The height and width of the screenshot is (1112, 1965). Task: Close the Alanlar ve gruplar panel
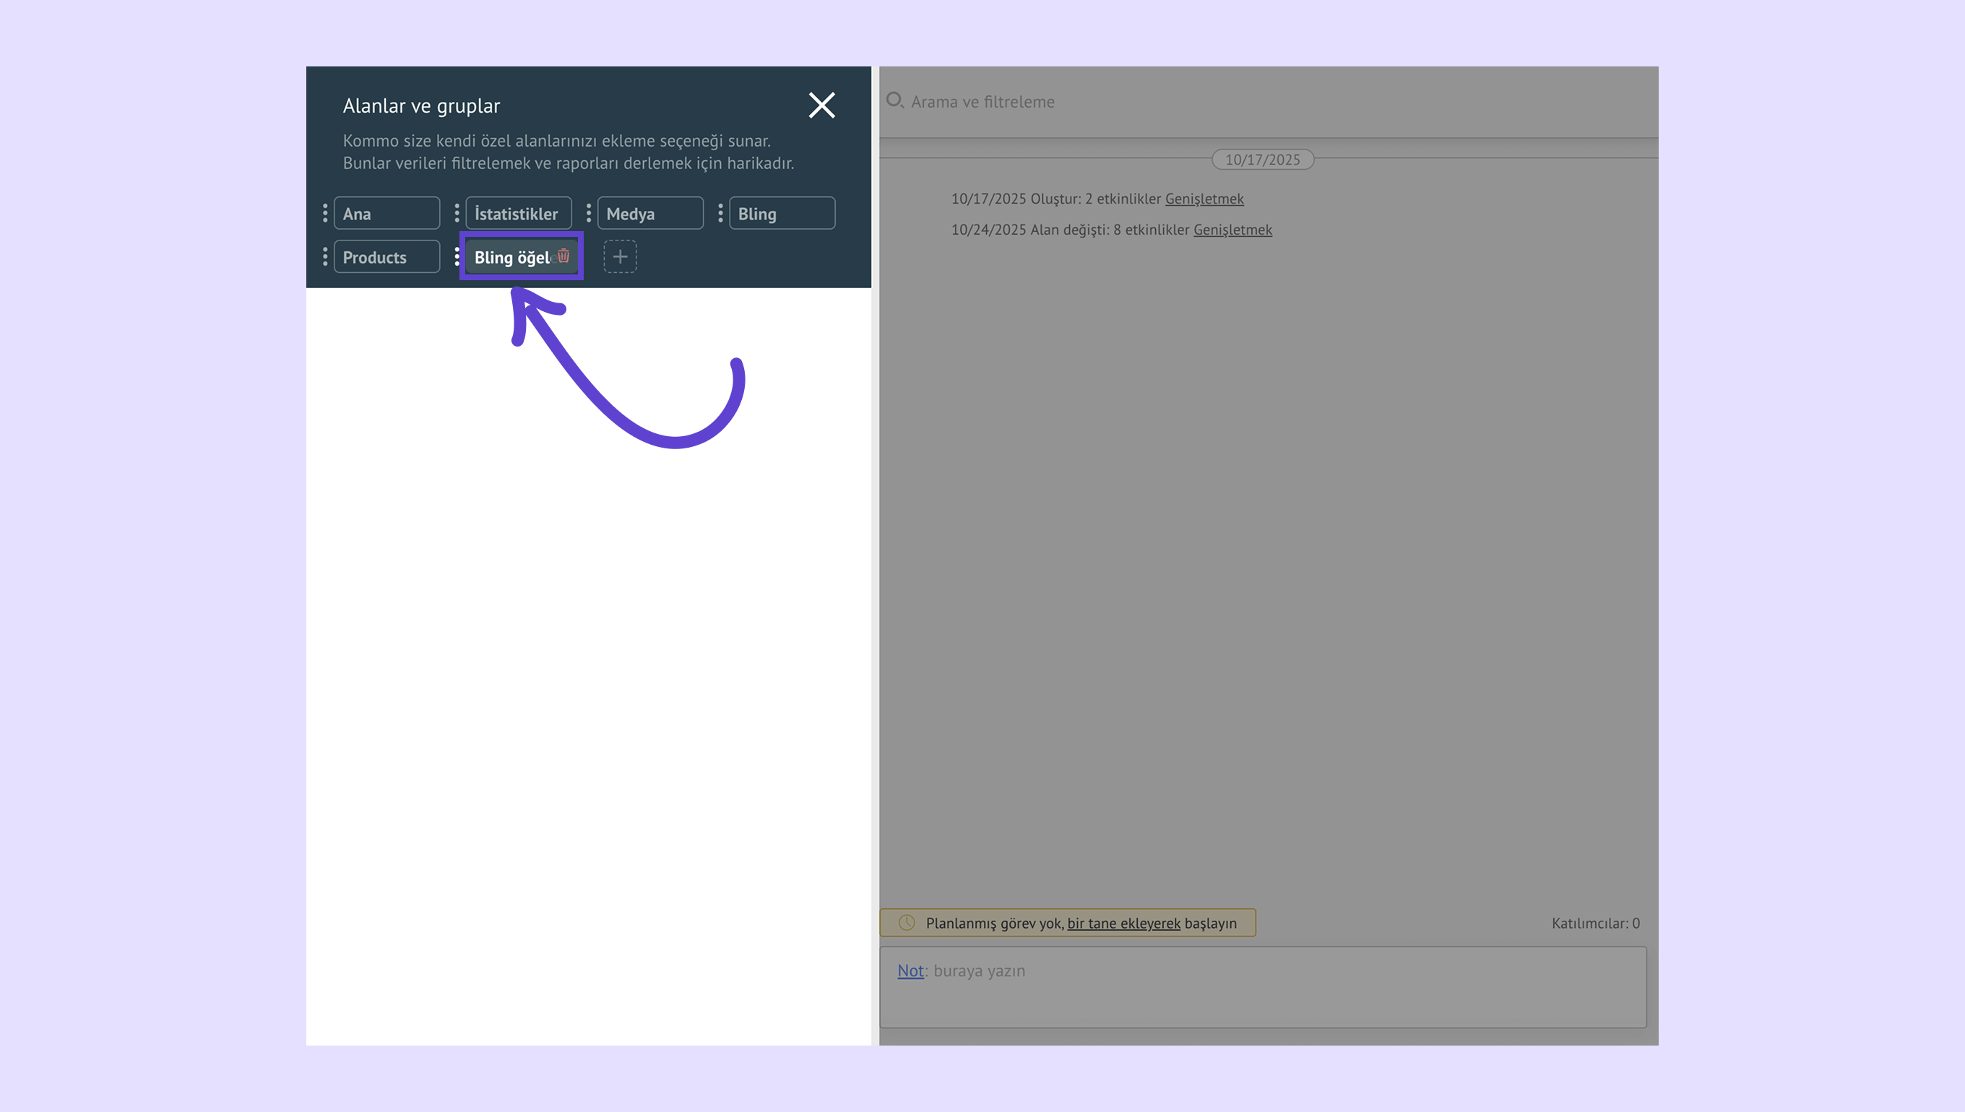(821, 105)
